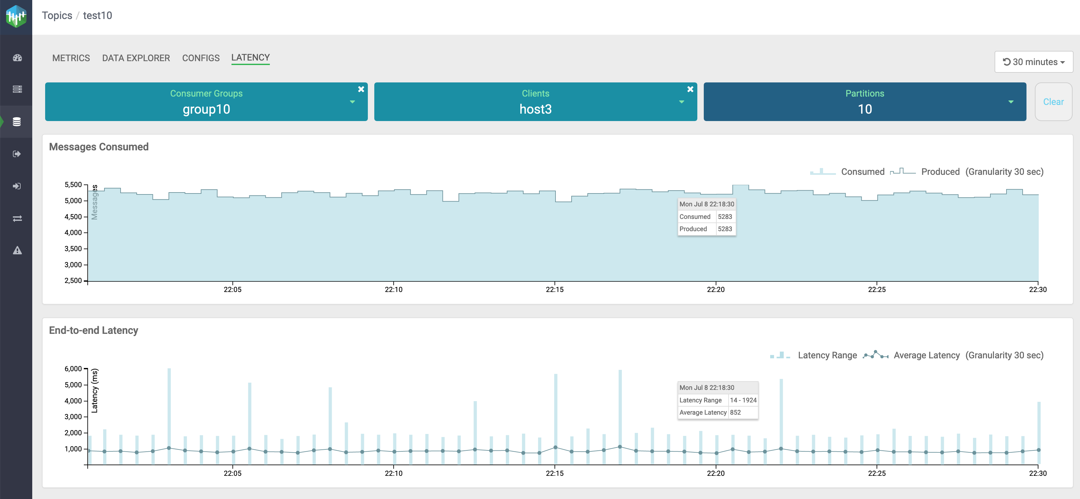Click the Streams Messaging Manager logo icon
Image resolution: width=1080 pixels, height=499 pixels.
pyautogui.click(x=16, y=16)
